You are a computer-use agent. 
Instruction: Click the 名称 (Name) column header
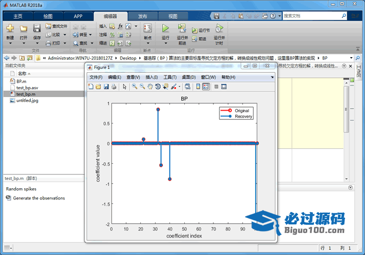(x=22, y=73)
